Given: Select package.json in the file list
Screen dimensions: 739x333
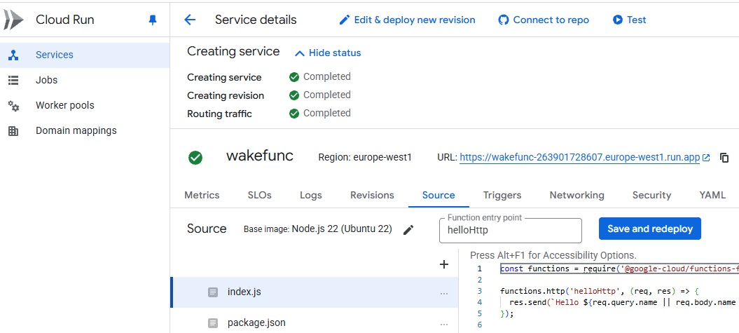Looking at the screenshot, I should pos(314,323).
